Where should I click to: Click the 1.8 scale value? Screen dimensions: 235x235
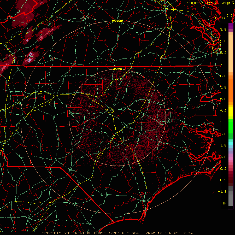(223, 145)
